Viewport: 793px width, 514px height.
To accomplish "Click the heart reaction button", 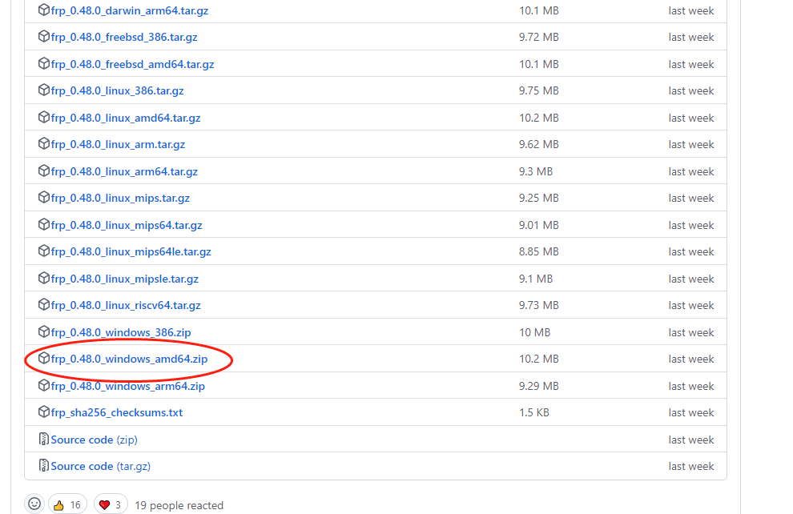I will (x=111, y=504).
